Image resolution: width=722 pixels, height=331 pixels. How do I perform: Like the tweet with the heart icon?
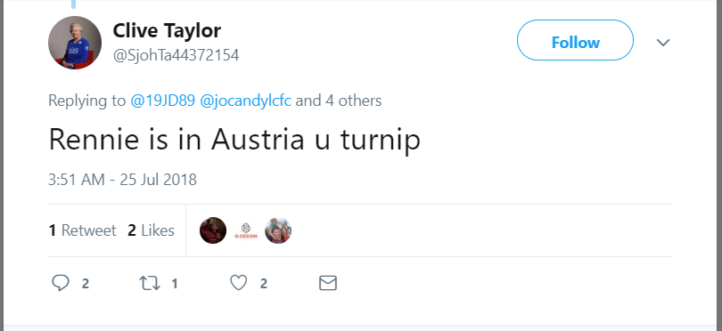click(x=239, y=283)
